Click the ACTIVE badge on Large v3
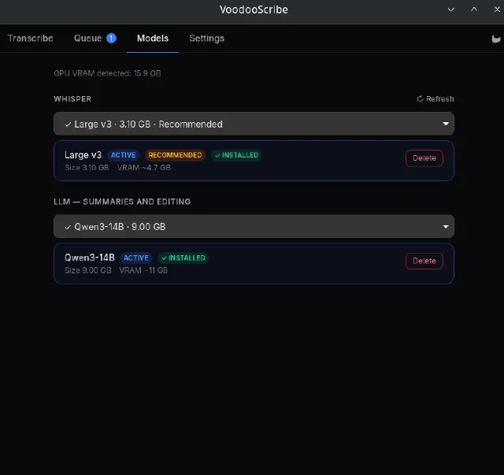The width and height of the screenshot is (504, 475). pyautogui.click(x=124, y=155)
